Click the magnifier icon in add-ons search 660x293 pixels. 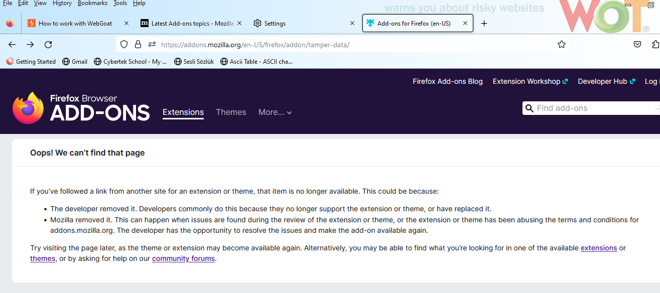(x=529, y=108)
